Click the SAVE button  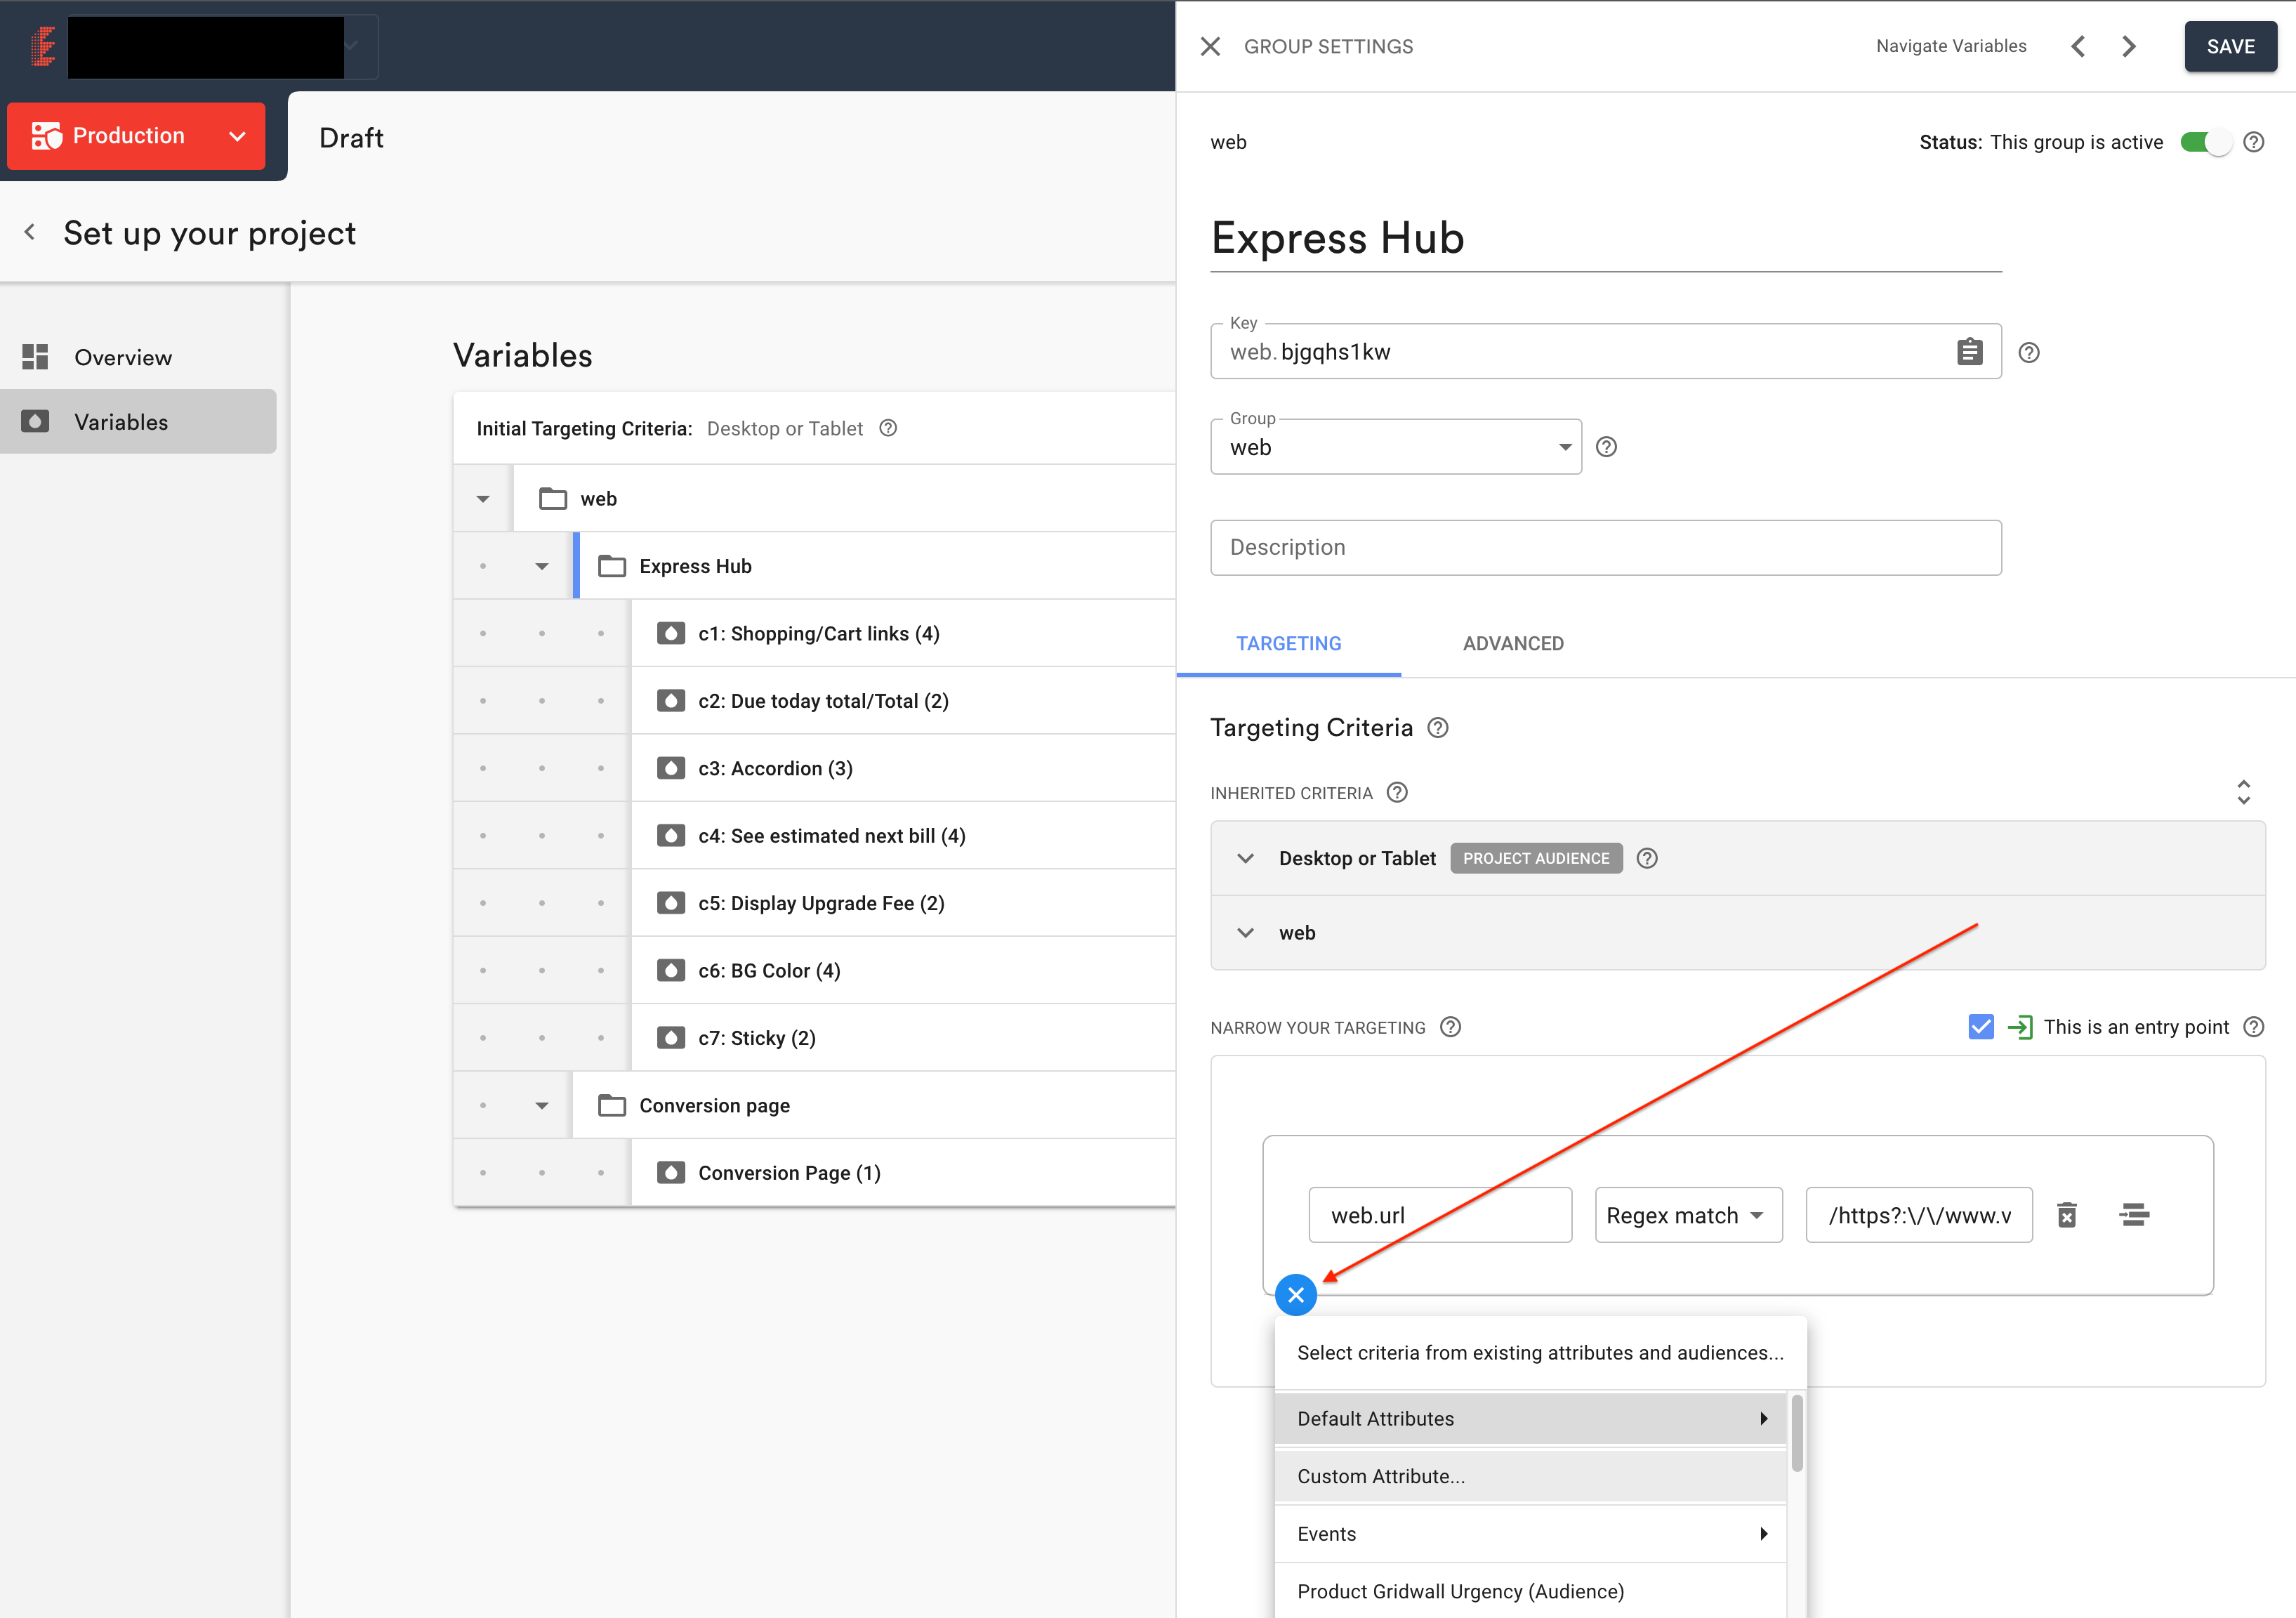(2230, 46)
